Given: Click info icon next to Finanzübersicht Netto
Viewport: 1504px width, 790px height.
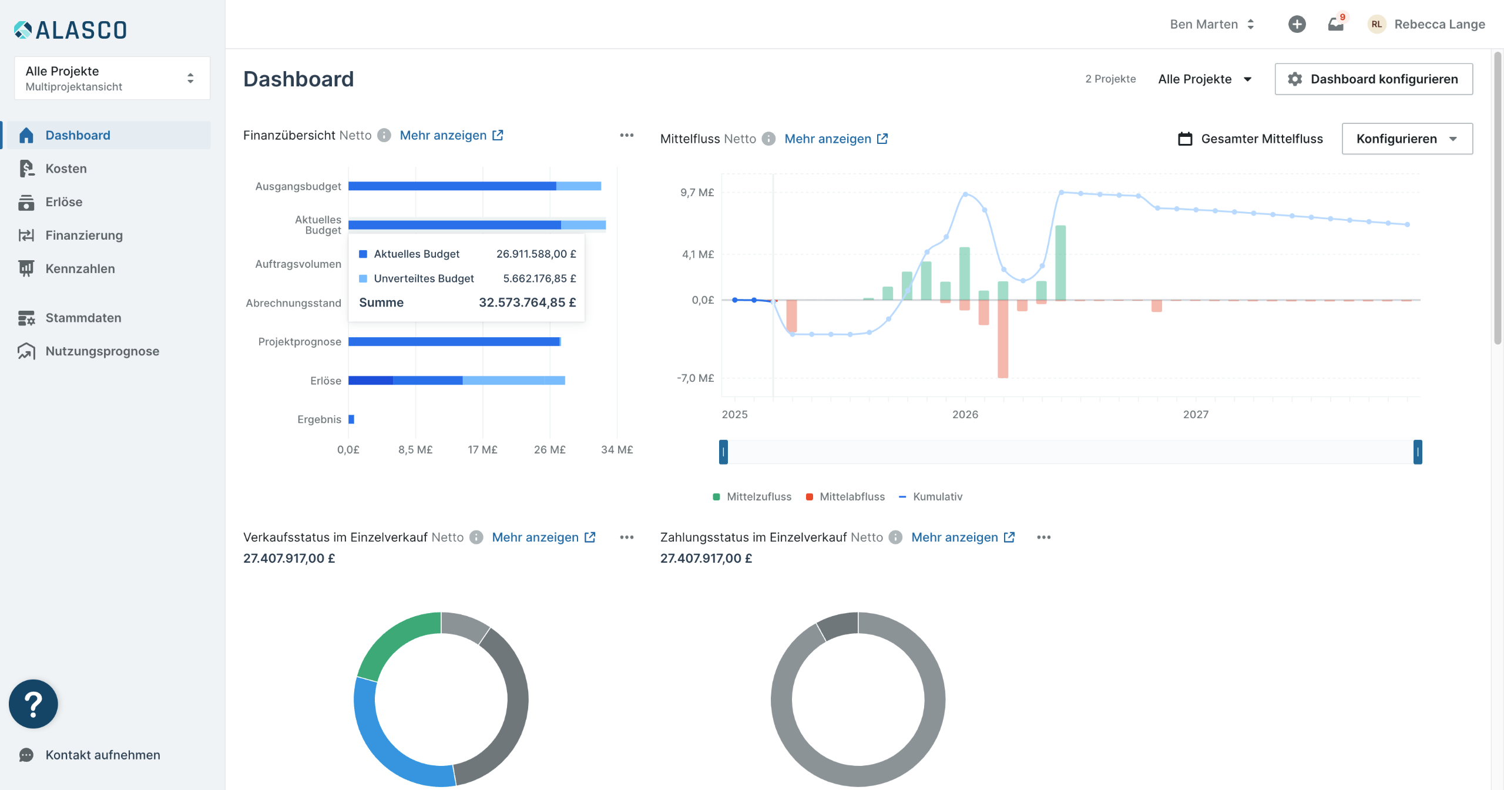Looking at the screenshot, I should coord(384,136).
